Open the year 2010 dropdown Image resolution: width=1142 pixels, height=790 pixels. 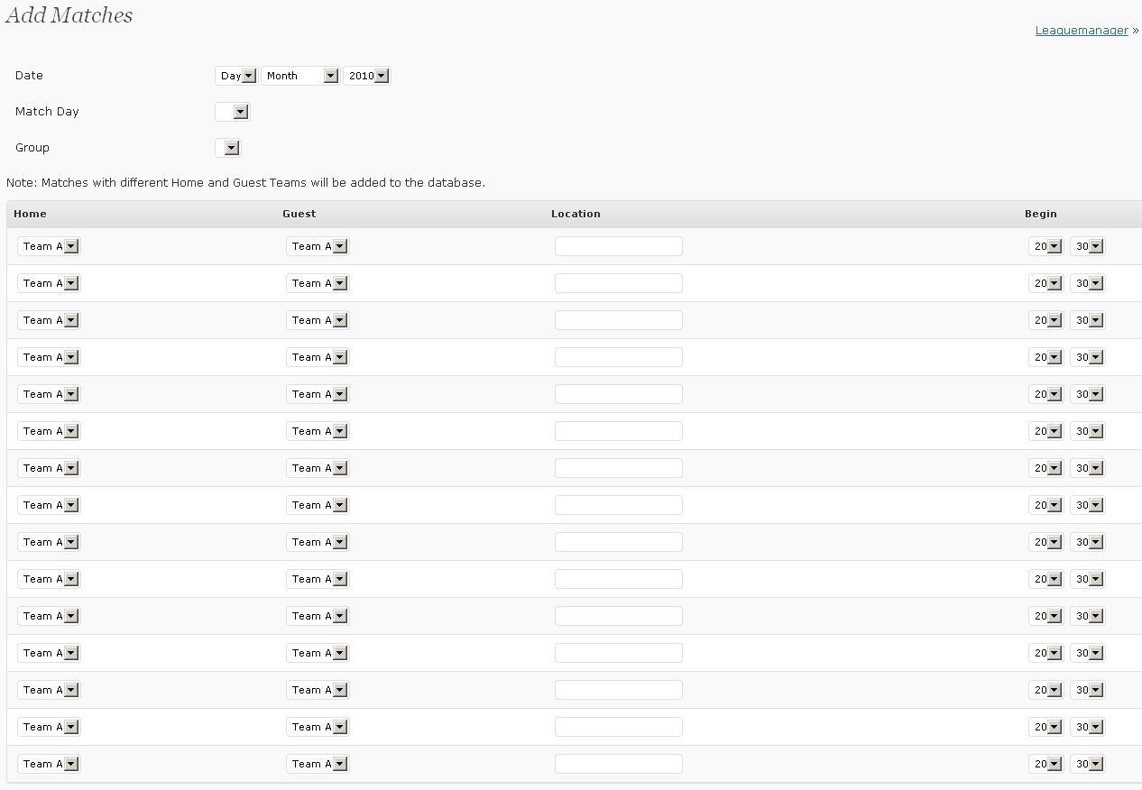point(367,76)
